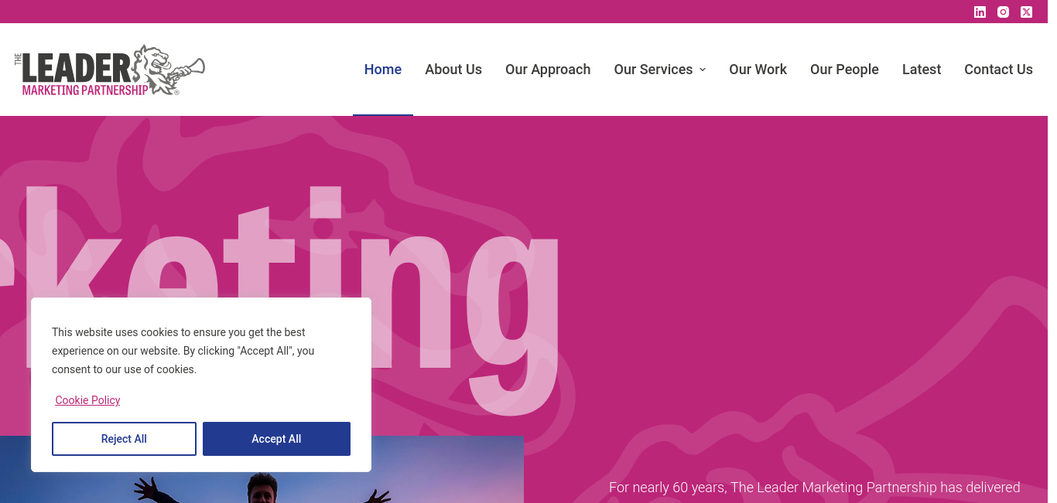1057x503 pixels.
Task: Open the LinkedIn social icon
Action: pos(980,12)
